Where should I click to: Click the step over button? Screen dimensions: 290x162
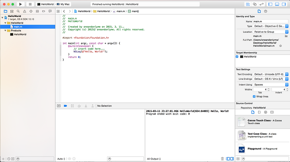click(x=79, y=106)
